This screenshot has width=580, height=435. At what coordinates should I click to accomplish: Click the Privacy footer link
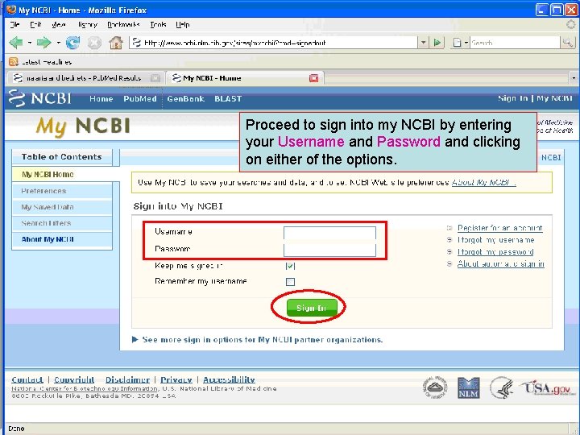176,379
